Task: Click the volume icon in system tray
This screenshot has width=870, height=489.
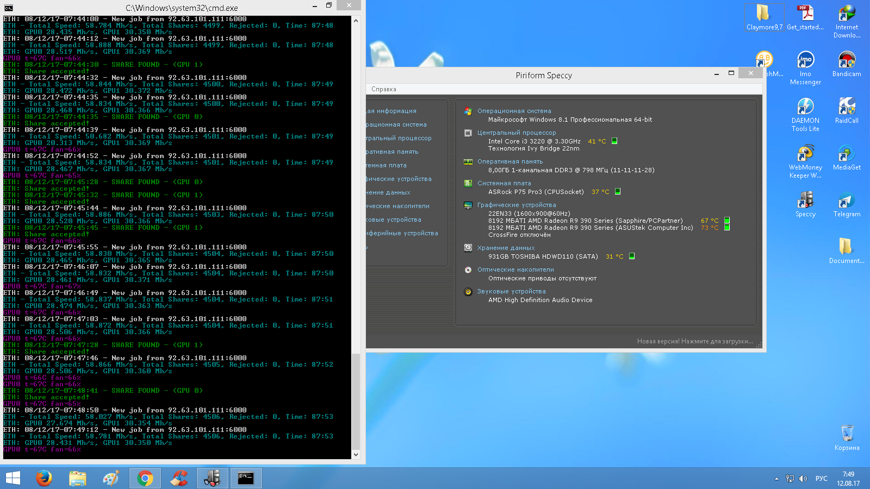Action: coord(803,479)
